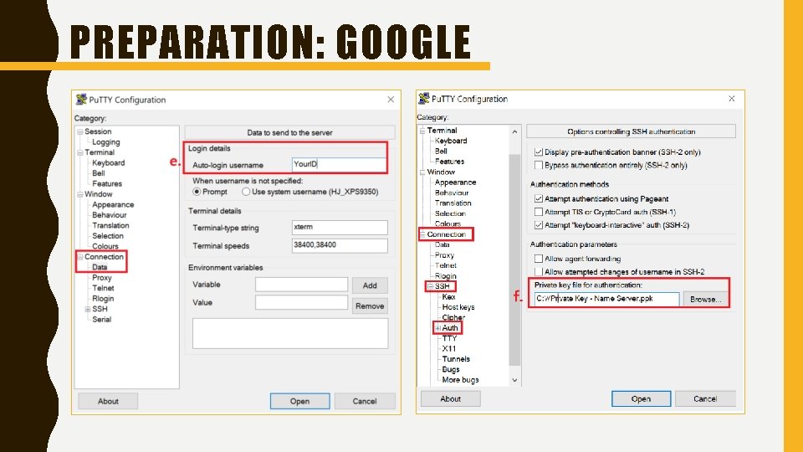Screen dimensions: 803x452
Task: Expand the Auth node in right tree
Action: click(437, 328)
